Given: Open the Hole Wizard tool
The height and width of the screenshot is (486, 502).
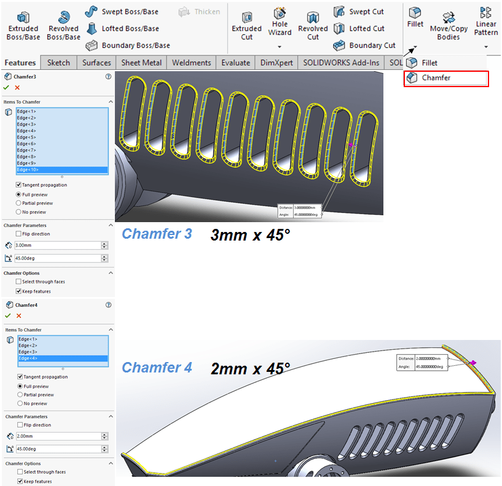Looking at the screenshot, I should (280, 13).
